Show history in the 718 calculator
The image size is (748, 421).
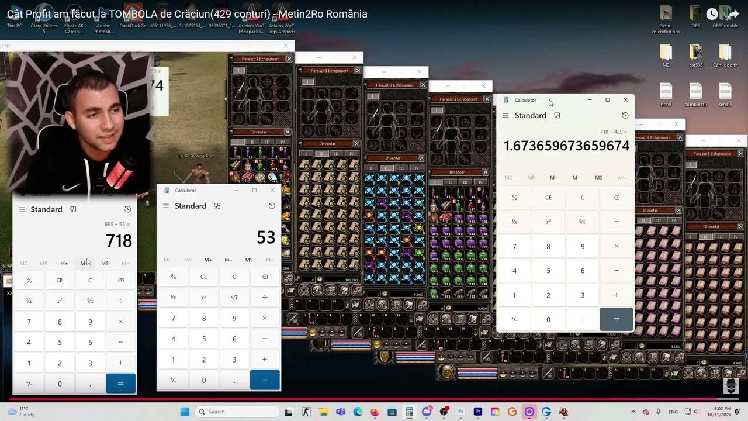127,209
